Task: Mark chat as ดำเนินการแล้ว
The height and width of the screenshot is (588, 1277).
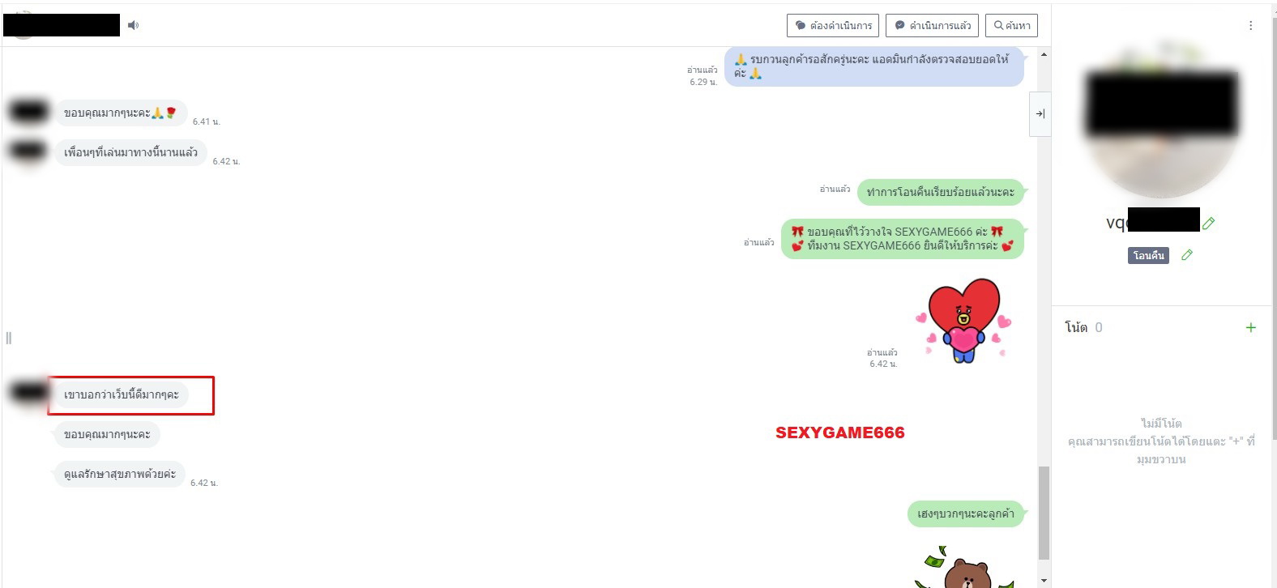Action: point(932,25)
